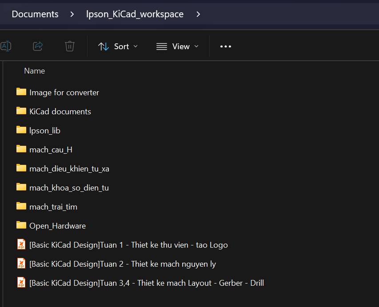
Task: Click the Rename icon in toolbar
Action: coord(6,46)
